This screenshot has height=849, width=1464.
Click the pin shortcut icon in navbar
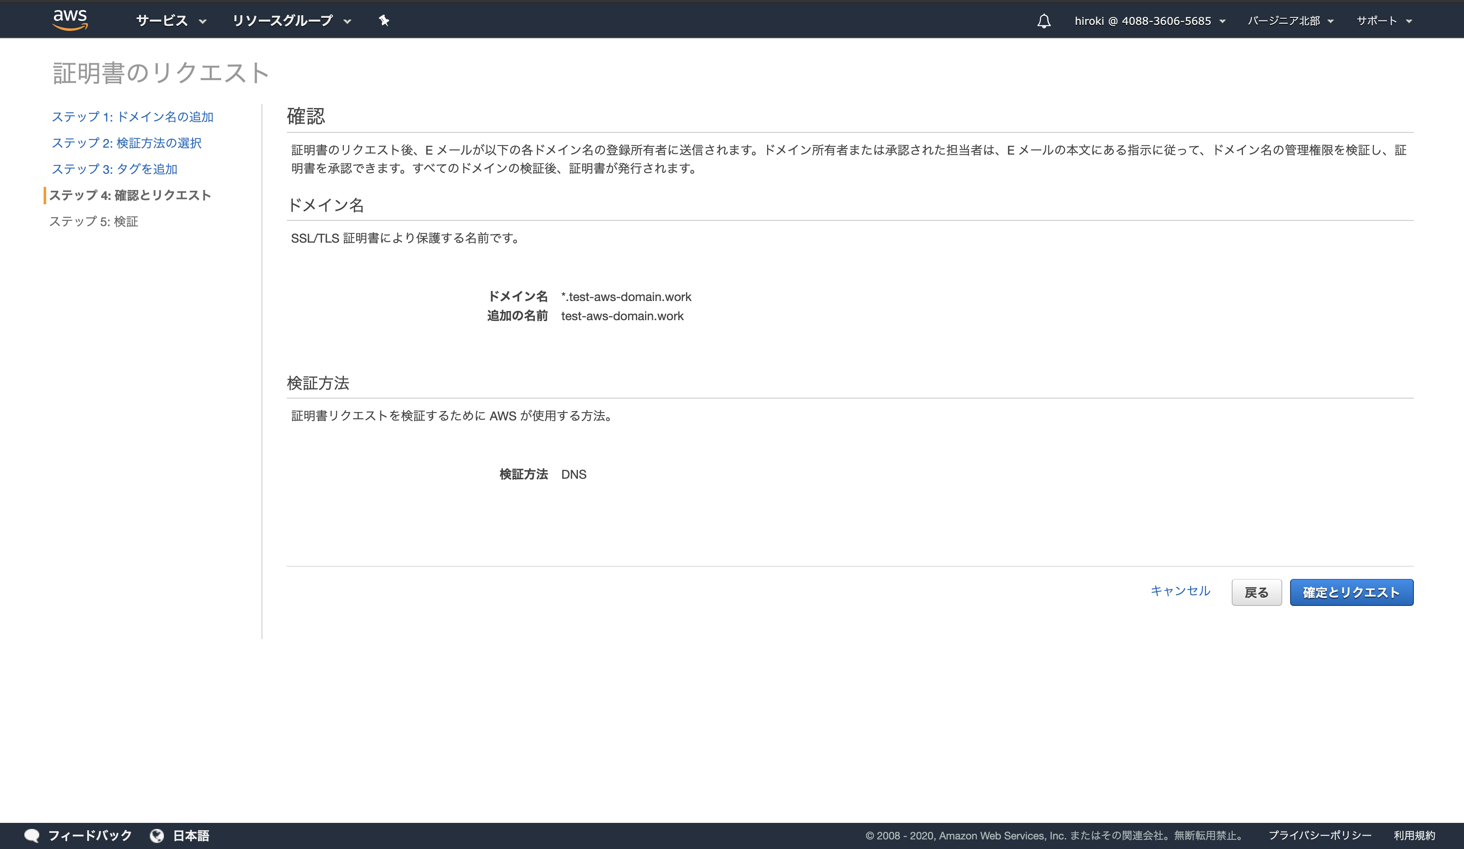pyautogui.click(x=384, y=21)
